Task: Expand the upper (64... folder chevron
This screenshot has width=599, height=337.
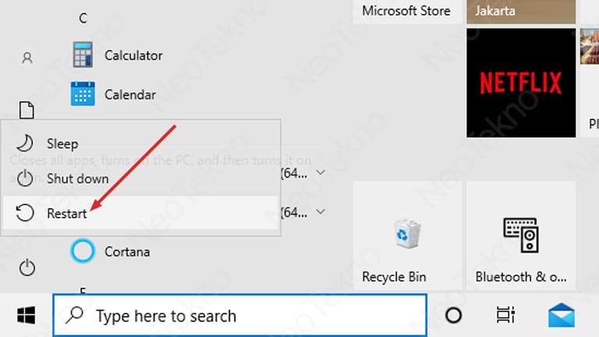Action: click(321, 172)
